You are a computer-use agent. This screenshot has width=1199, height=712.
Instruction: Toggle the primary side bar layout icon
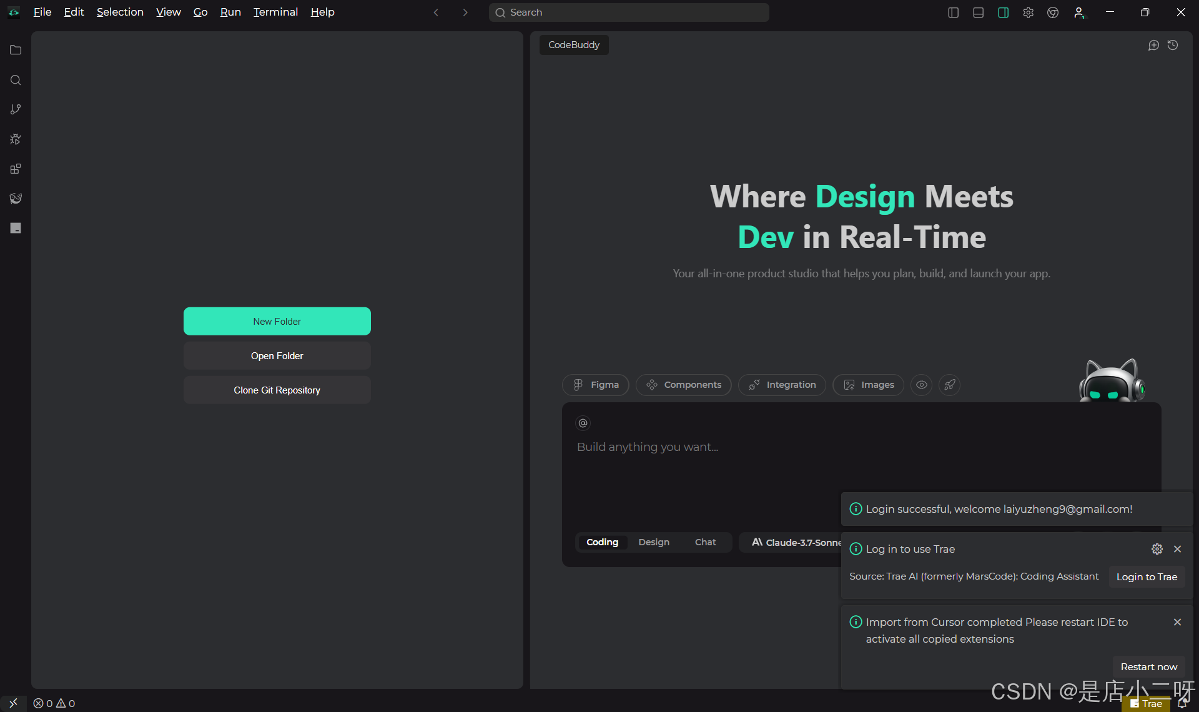click(953, 12)
